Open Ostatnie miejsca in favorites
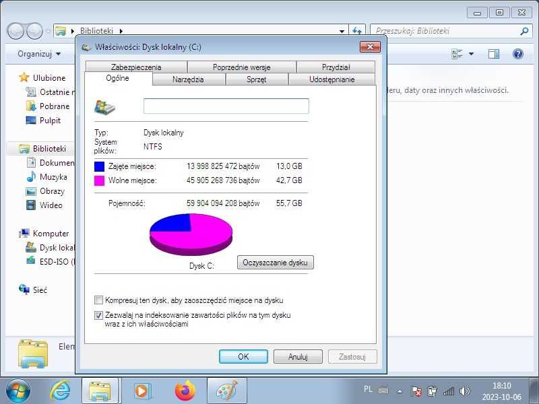Image resolution: width=539 pixels, height=404 pixels. pyautogui.click(x=51, y=92)
